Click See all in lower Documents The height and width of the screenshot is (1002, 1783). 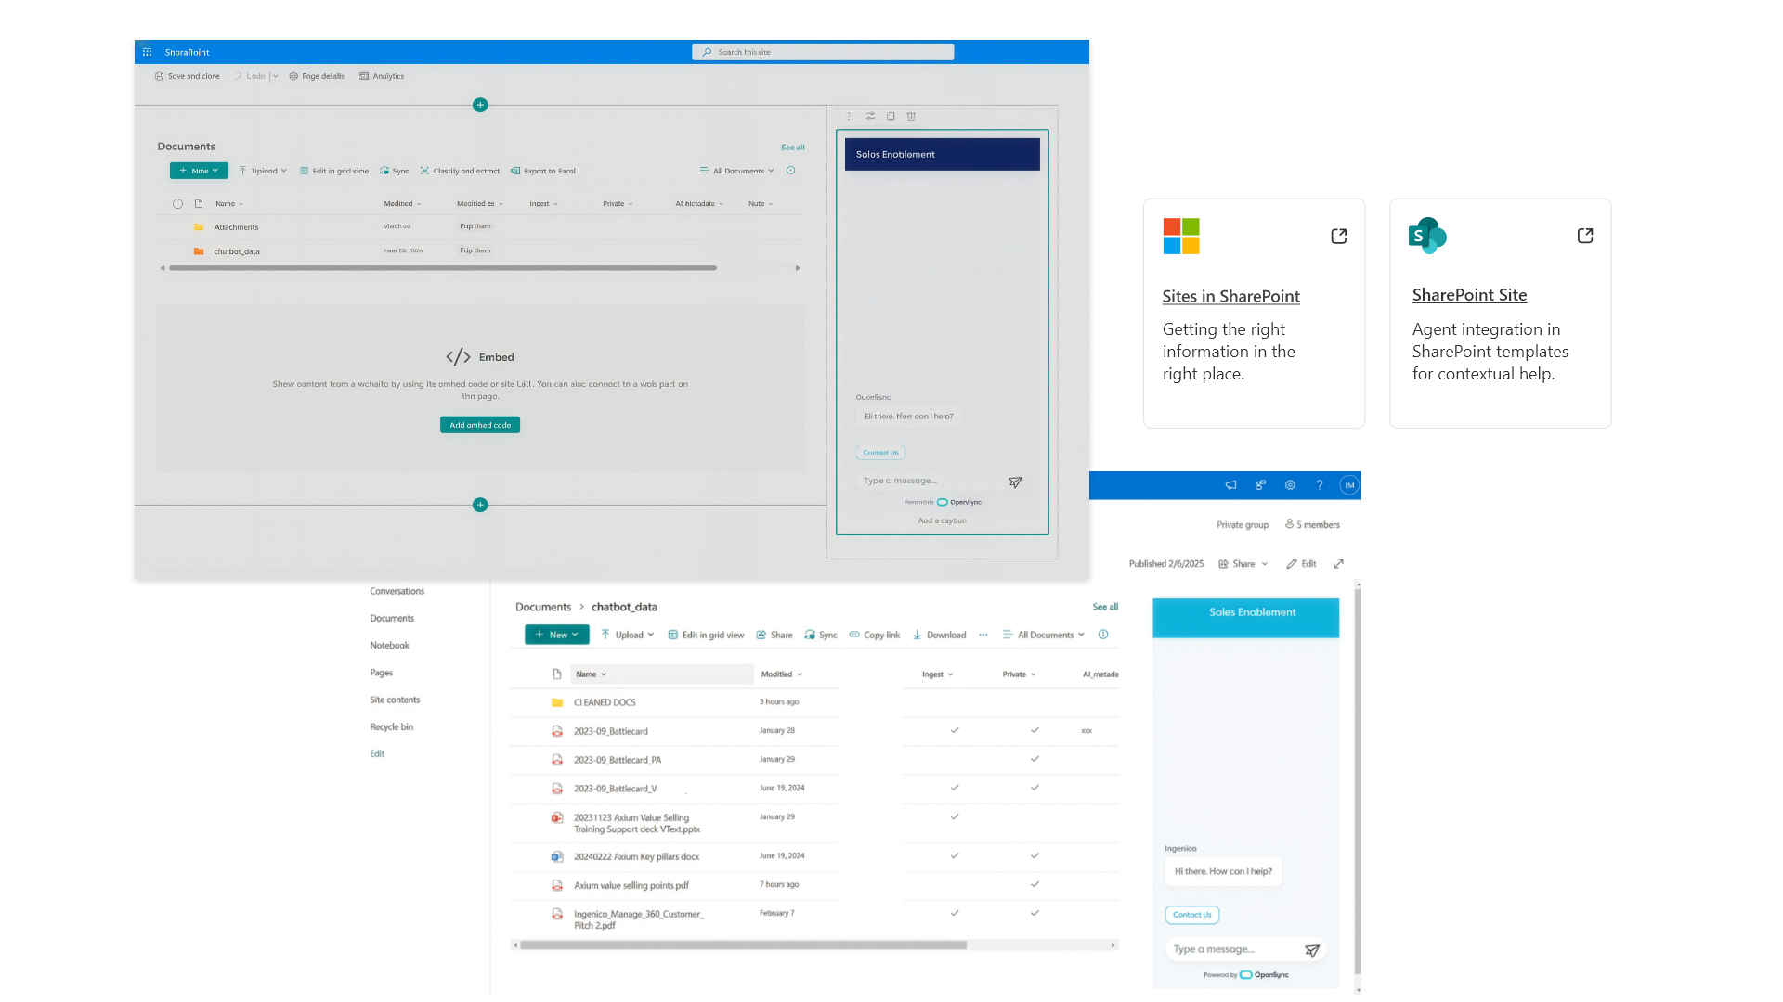click(1105, 607)
